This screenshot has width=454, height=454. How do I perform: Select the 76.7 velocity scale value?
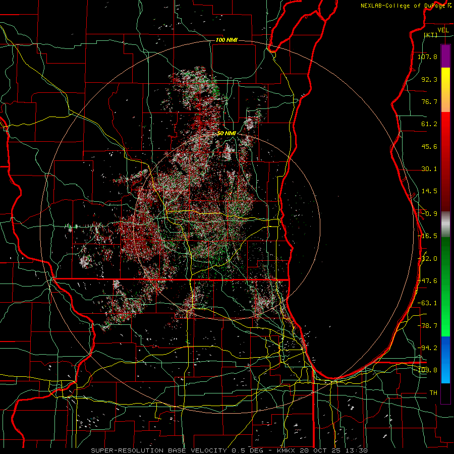pyautogui.click(x=429, y=101)
